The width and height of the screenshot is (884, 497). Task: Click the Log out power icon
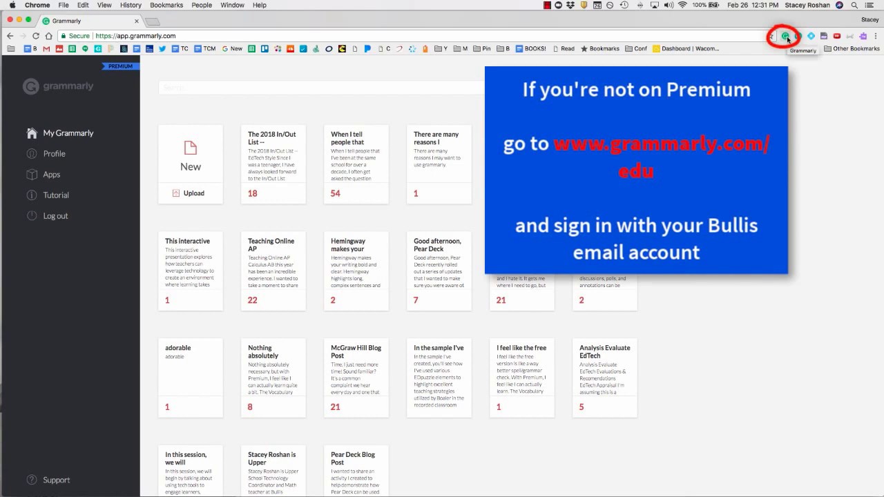[32, 216]
